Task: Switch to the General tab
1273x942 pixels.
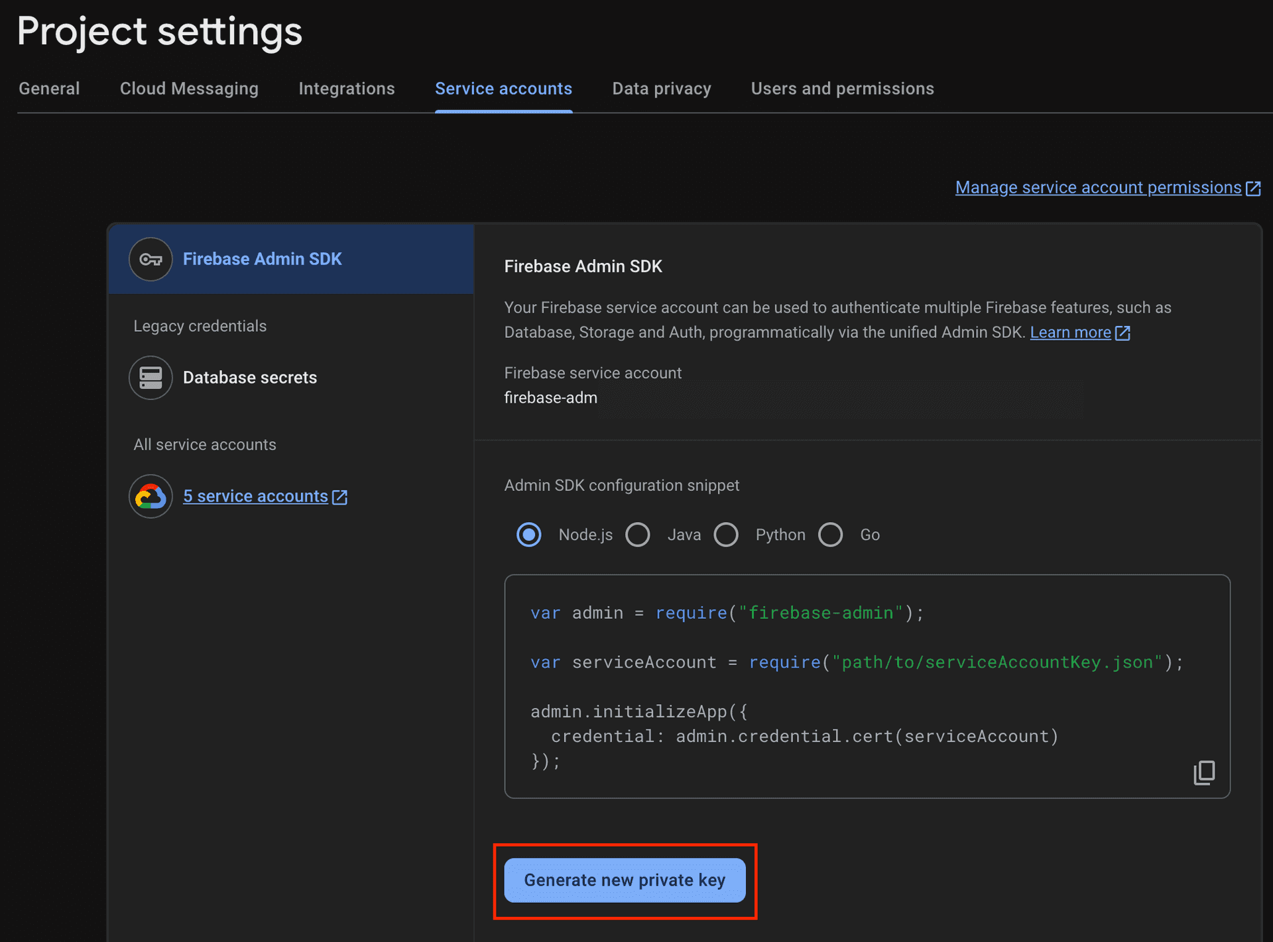Action: coord(49,89)
